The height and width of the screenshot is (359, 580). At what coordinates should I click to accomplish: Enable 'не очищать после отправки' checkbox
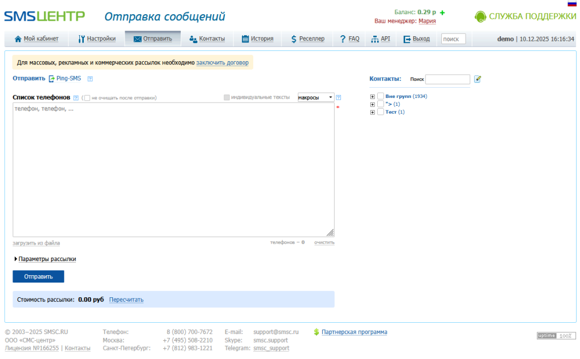pyautogui.click(x=87, y=98)
